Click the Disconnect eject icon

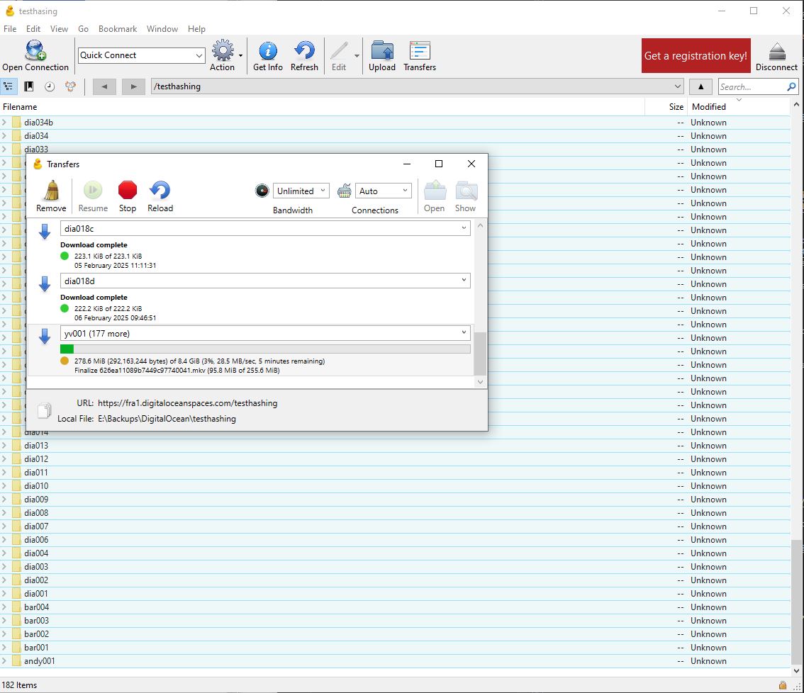(777, 52)
